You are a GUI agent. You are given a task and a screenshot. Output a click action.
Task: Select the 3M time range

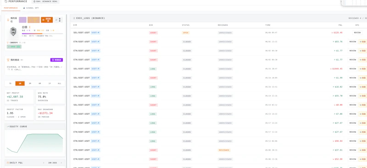point(30,84)
